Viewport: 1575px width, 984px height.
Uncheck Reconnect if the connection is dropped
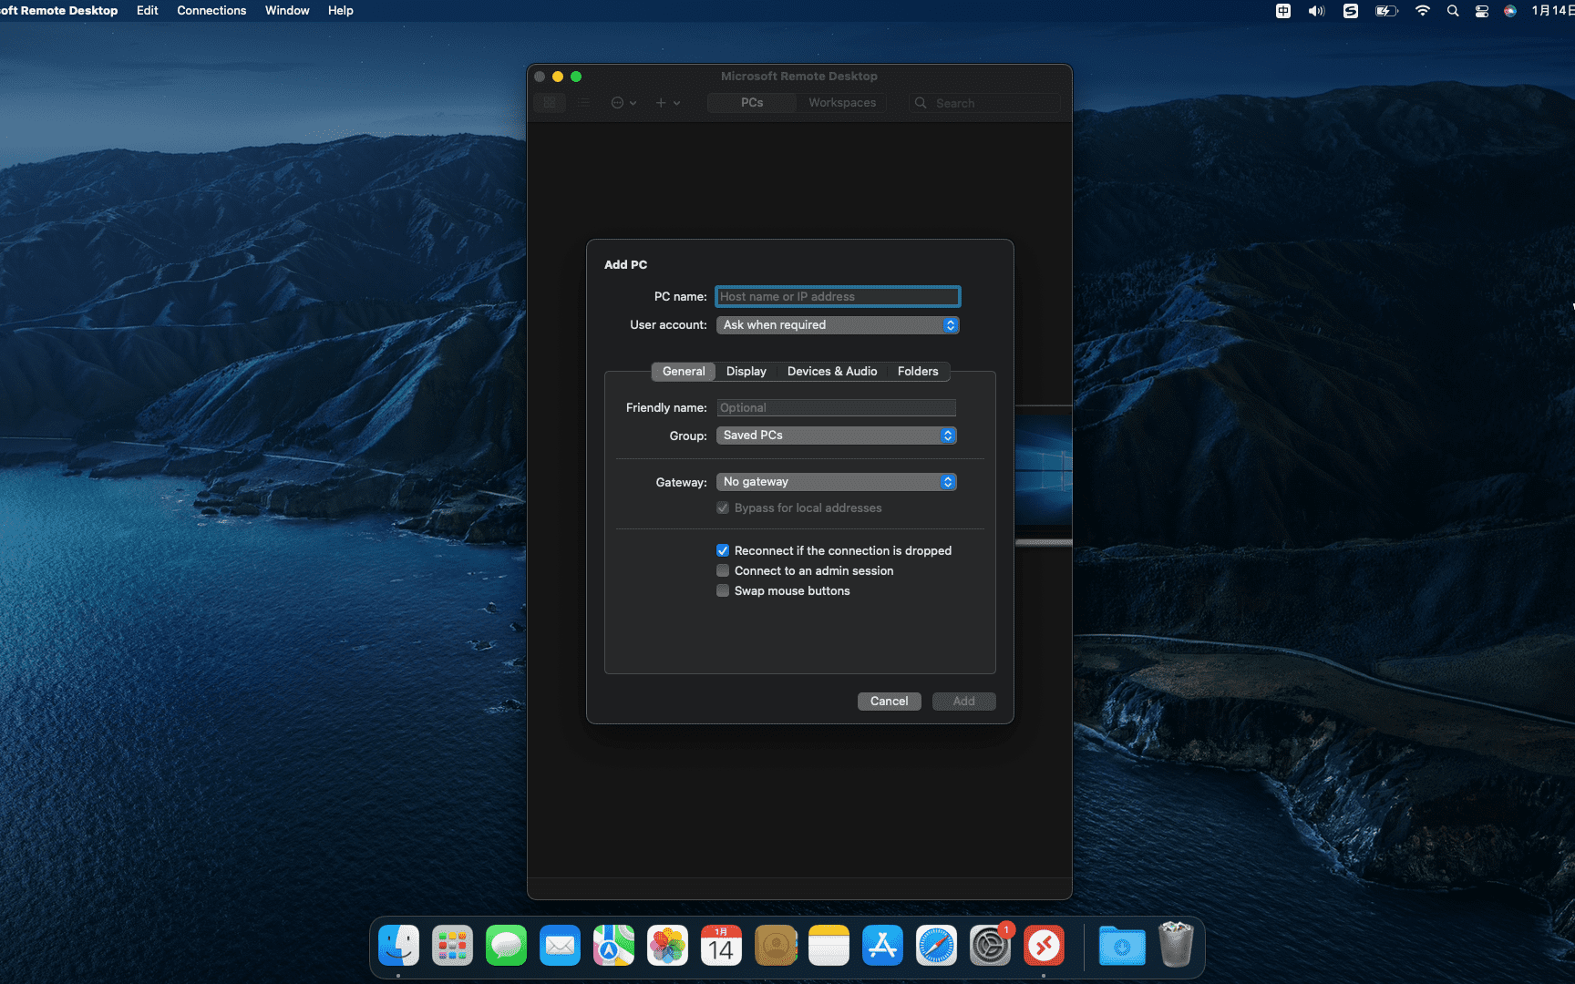tap(723, 550)
